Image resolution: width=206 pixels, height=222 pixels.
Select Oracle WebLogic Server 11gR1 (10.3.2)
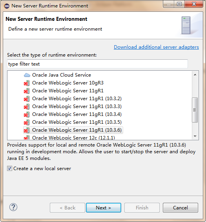click(77, 99)
